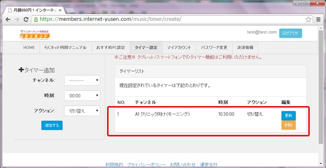Open the HOME menu item
This screenshot has height=168, width=326.
click(x=29, y=47)
